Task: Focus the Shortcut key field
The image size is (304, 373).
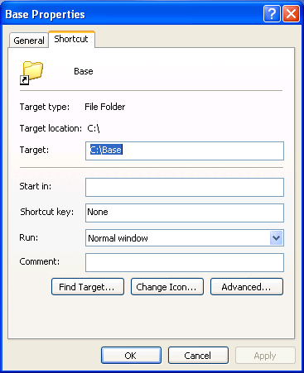Action: 185,213
